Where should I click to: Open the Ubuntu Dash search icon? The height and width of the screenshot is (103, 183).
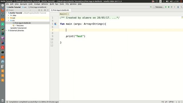3,5
